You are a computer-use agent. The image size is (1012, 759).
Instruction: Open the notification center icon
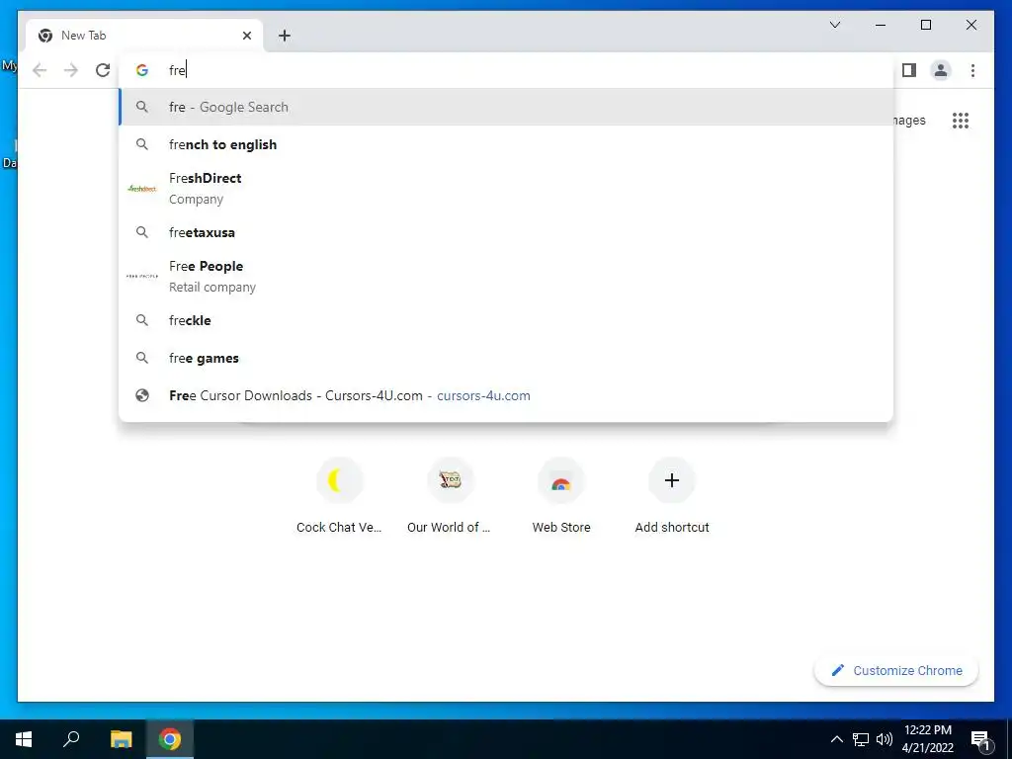point(981,740)
